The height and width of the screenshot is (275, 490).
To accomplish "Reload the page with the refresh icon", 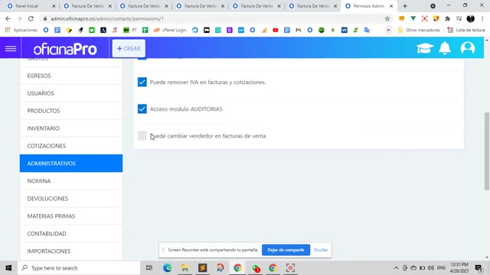I will click(31, 18).
